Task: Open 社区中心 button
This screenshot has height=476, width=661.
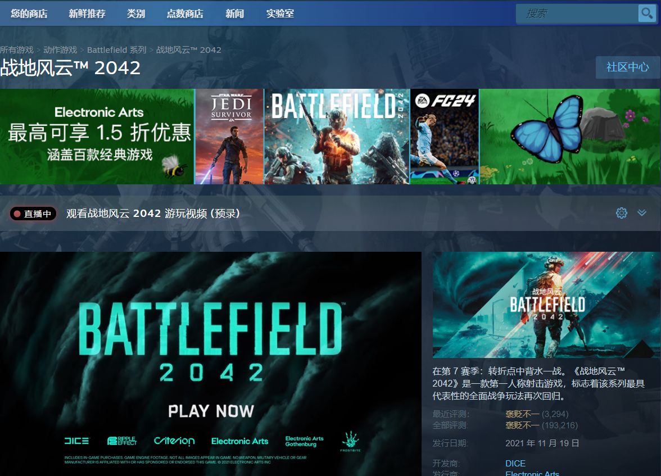Action: tap(628, 67)
